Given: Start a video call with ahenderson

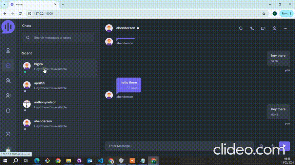Looking at the screenshot, I should [263, 28].
